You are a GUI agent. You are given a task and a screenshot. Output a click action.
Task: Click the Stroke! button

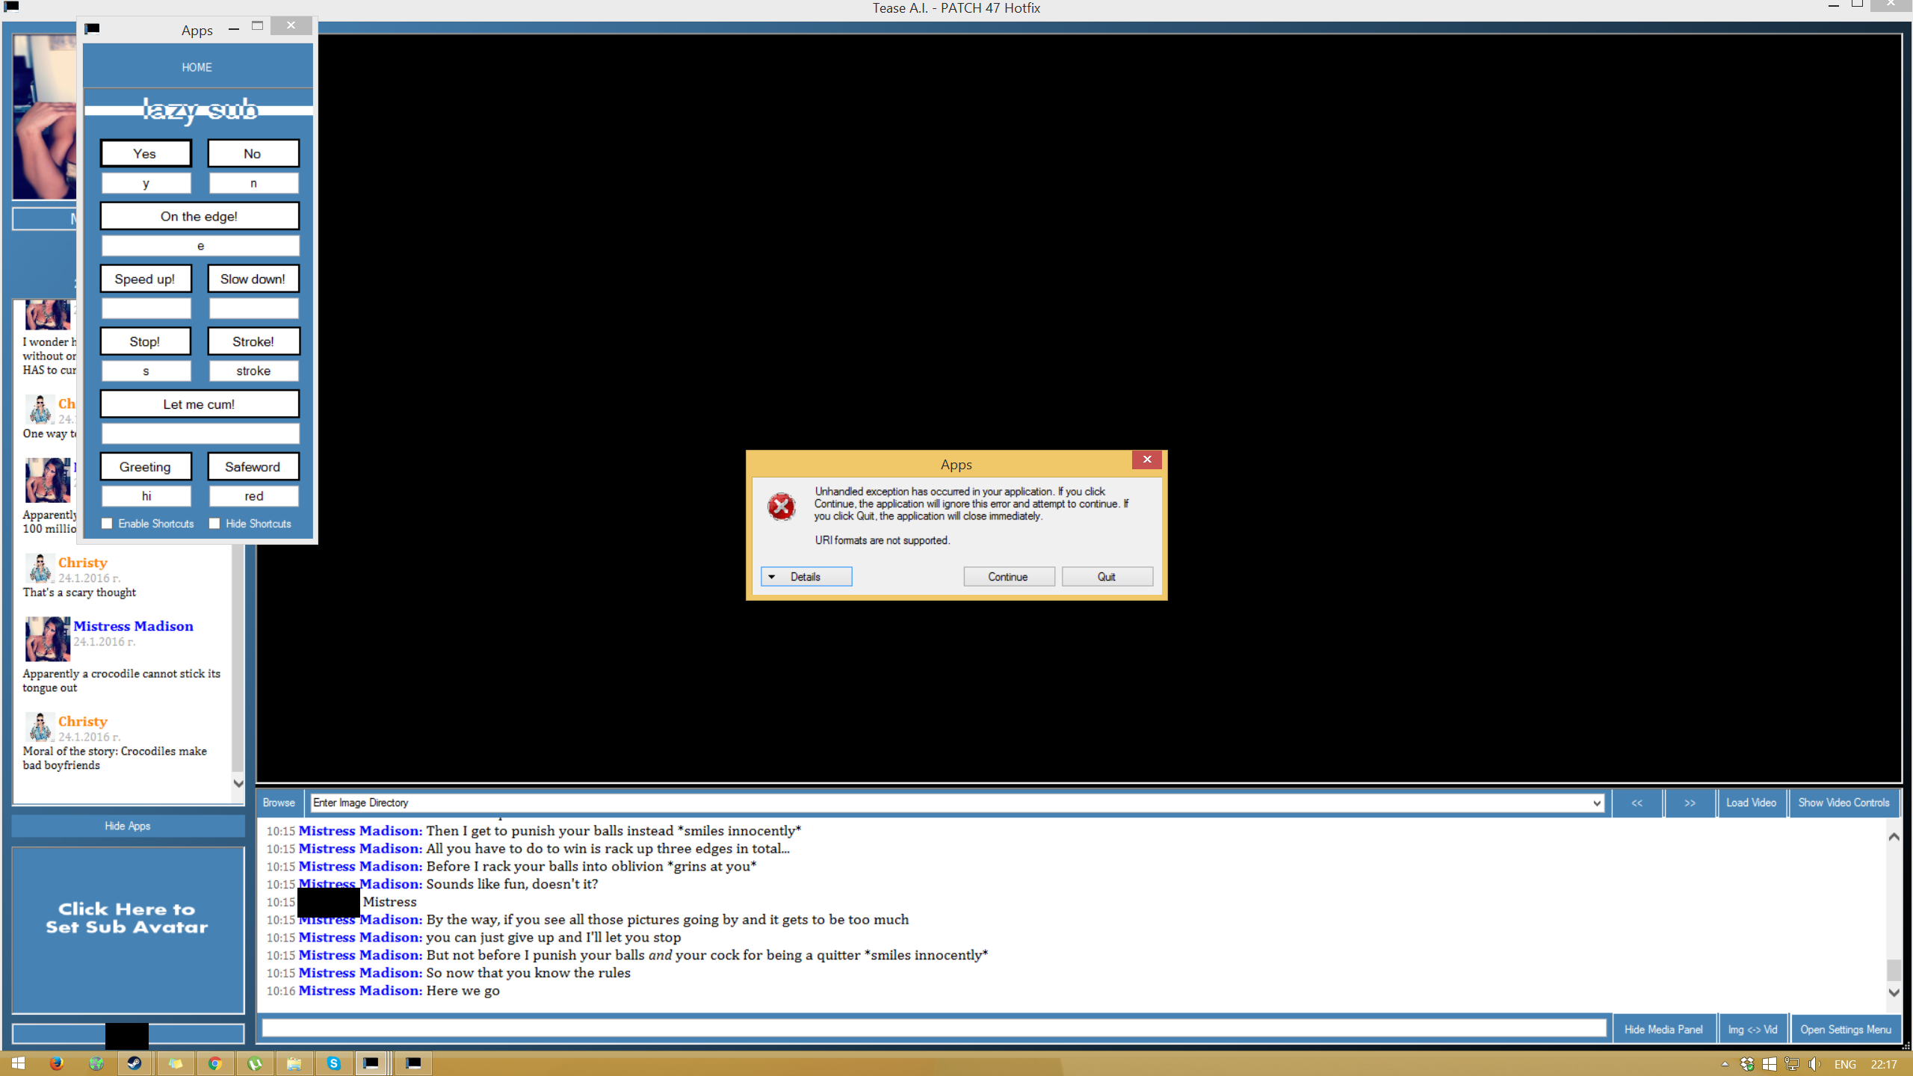point(253,341)
